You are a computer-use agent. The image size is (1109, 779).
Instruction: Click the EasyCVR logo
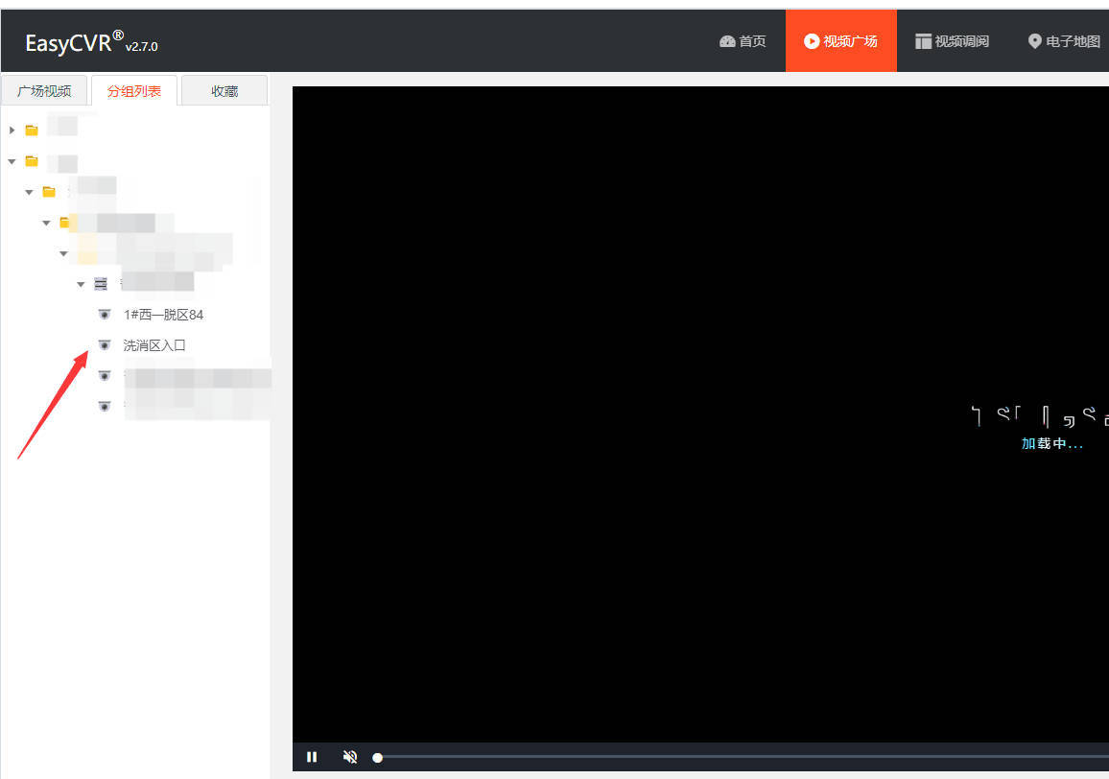tap(91, 42)
